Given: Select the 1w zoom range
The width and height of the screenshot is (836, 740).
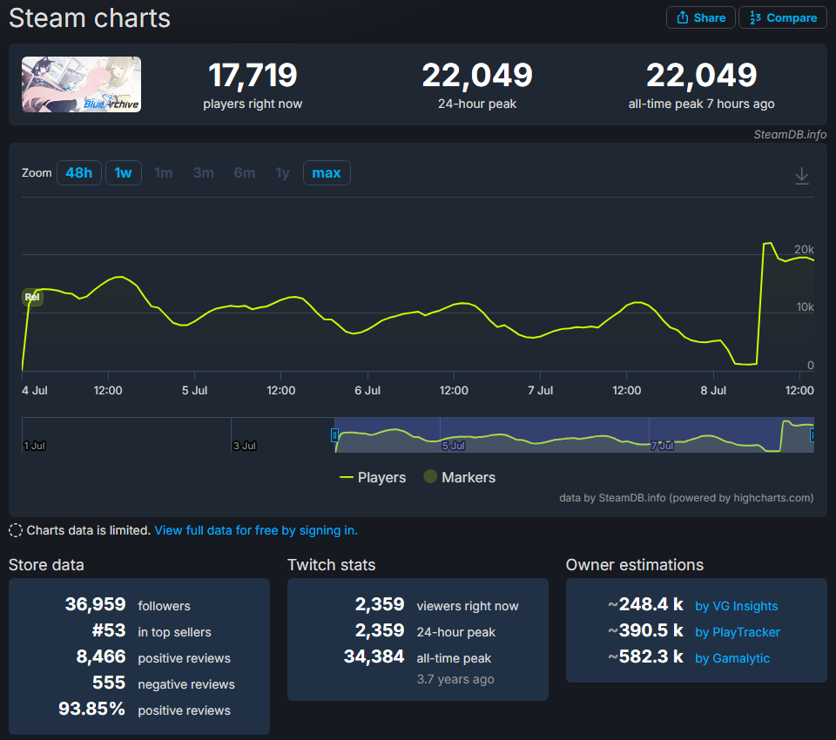Looking at the screenshot, I should tap(123, 172).
